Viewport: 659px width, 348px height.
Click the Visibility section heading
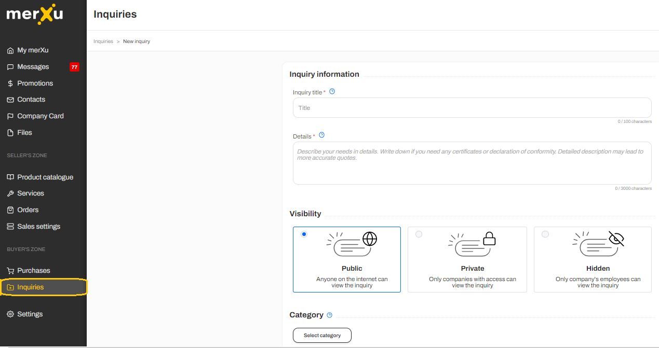tap(305, 214)
